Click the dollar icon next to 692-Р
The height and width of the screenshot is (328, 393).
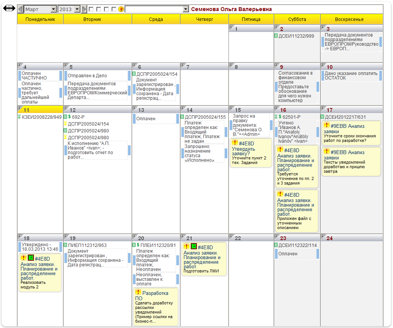tap(69, 117)
